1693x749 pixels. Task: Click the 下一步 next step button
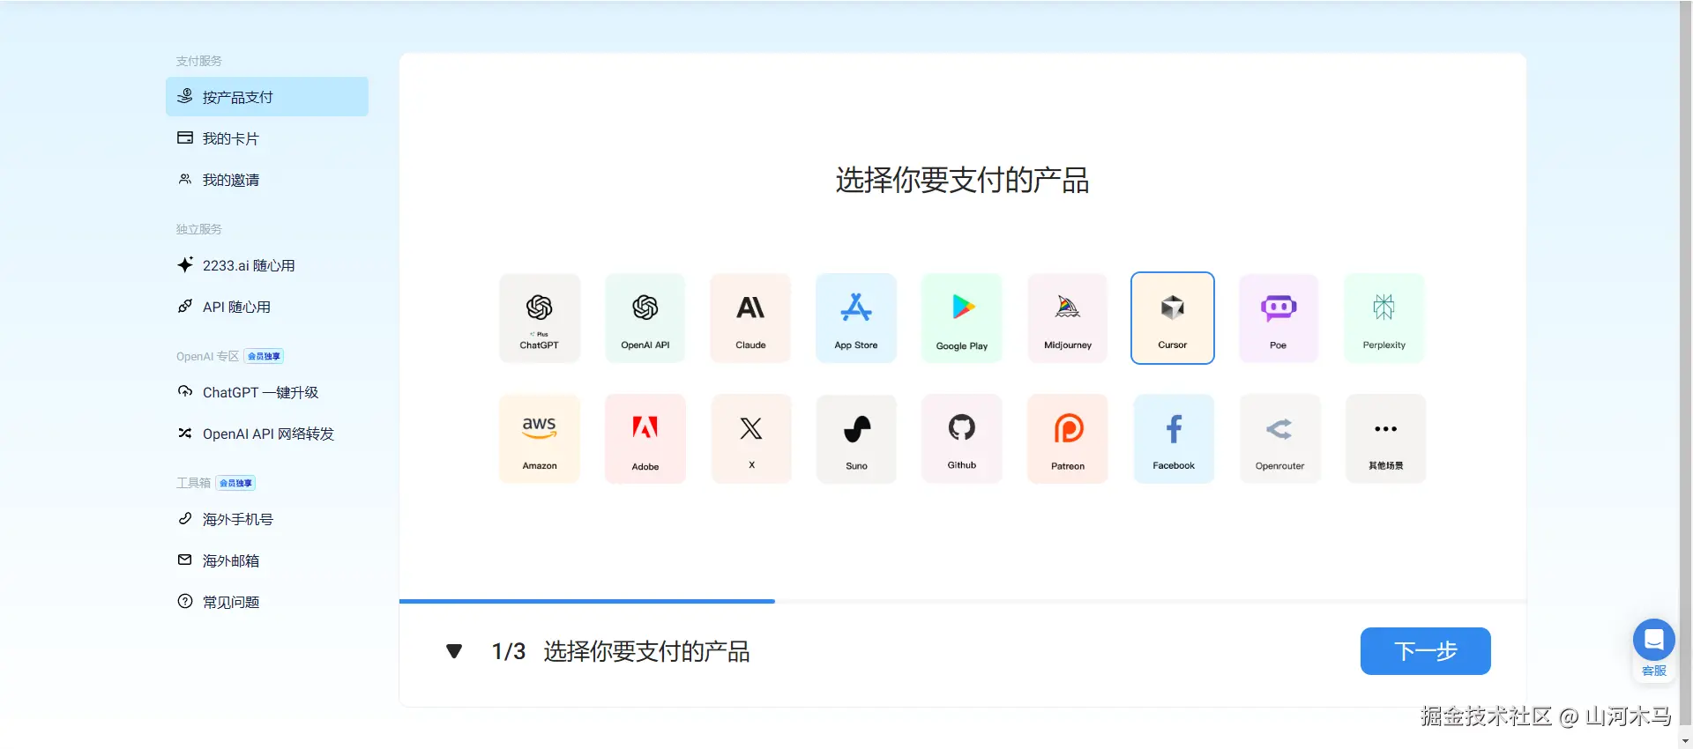[1425, 651]
